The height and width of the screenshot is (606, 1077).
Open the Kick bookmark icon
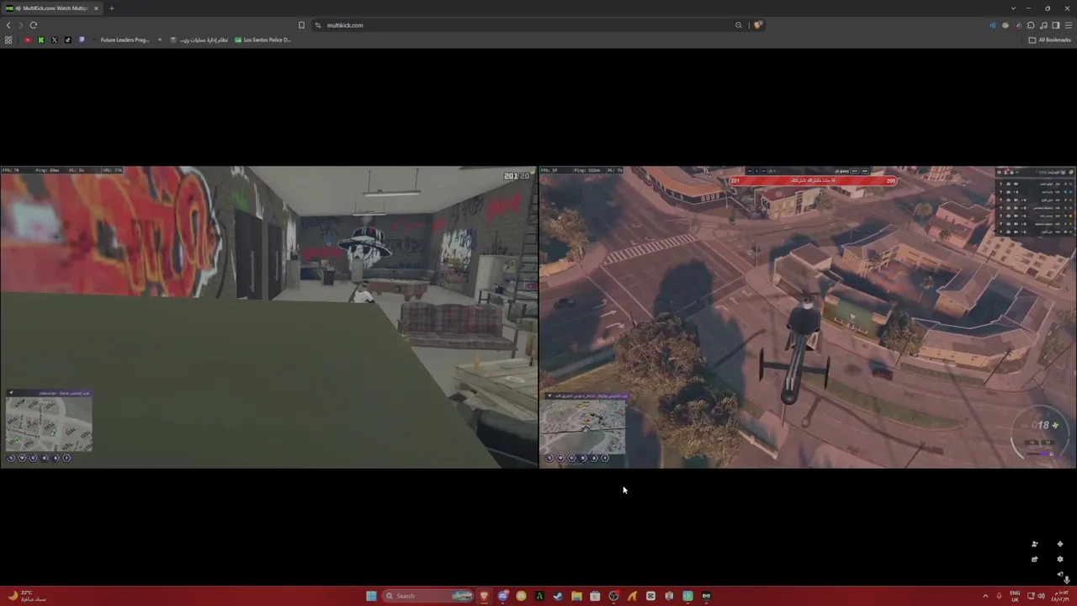[x=40, y=40]
